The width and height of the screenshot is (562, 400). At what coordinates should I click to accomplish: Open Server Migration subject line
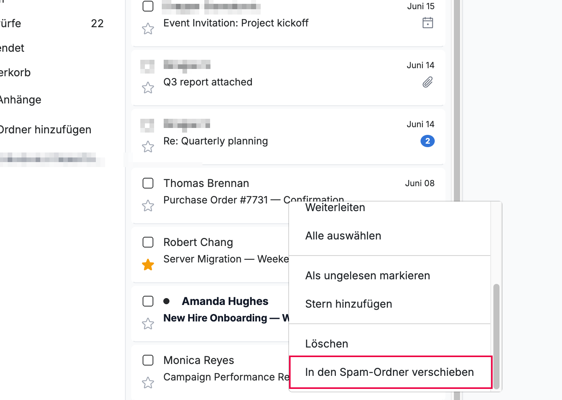[x=226, y=259]
